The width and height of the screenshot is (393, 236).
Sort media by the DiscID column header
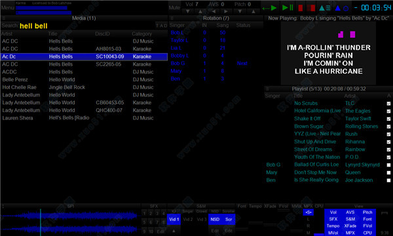pyautogui.click(x=102, y=33)
